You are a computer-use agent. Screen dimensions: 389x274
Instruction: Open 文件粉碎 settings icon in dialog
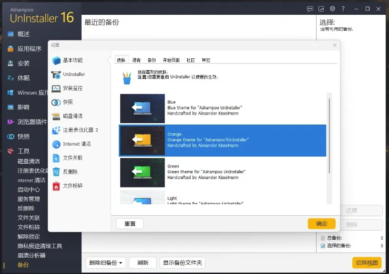click(x=56, y=186)
